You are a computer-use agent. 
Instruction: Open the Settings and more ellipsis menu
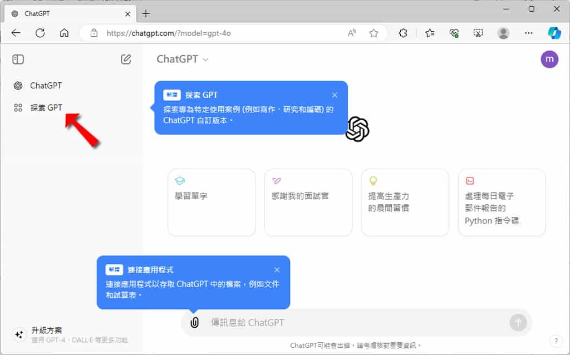point(529,33)
